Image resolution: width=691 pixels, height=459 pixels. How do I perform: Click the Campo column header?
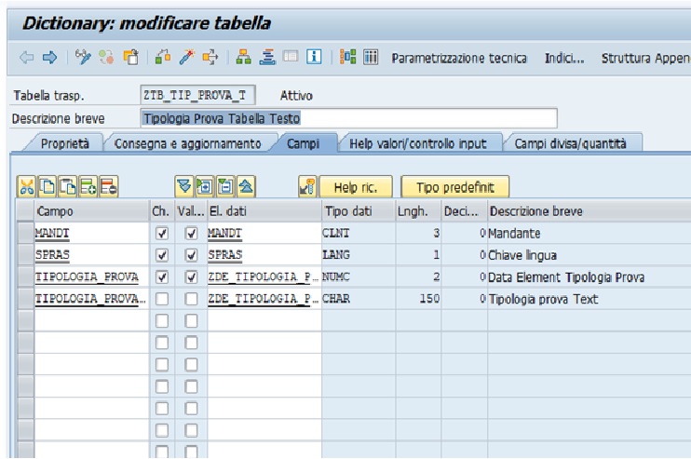(92, 211)
